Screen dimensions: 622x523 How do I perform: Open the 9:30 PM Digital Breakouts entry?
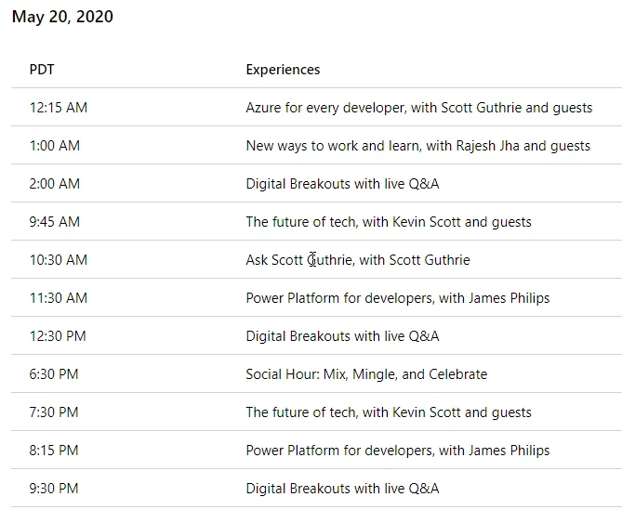[x=342, y=488]
